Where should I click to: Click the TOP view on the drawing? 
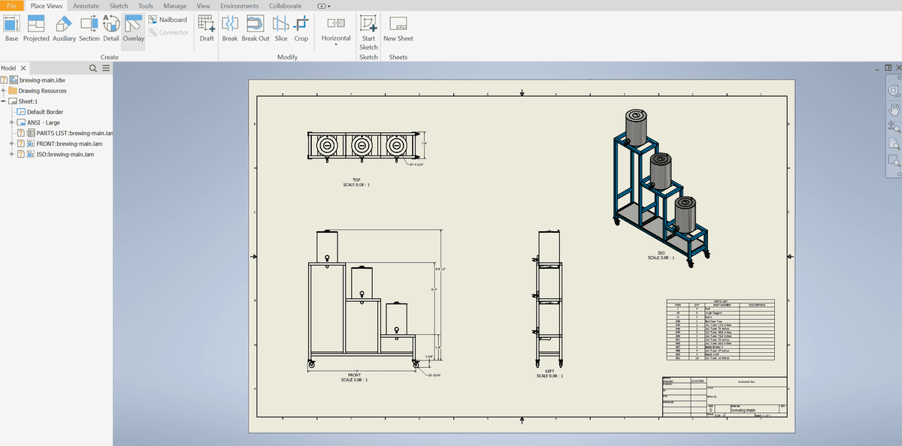click(x=362, y=145)
